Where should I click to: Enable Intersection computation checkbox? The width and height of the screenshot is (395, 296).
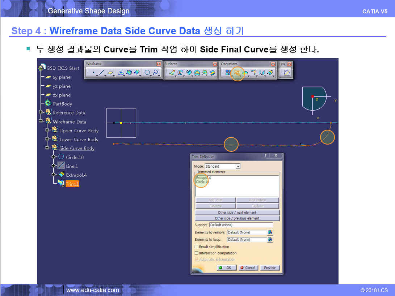click(197, 253)
